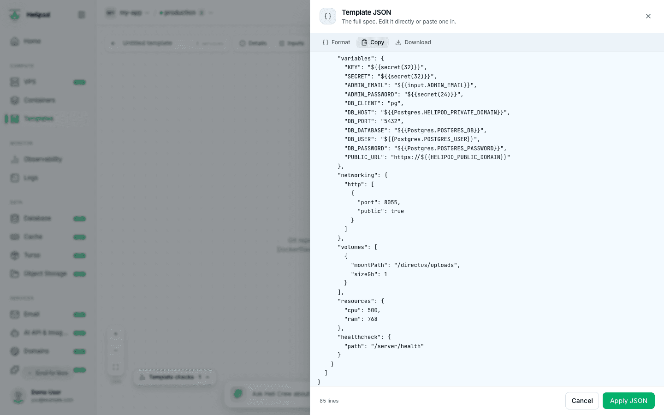Click the "ADMIN_EMAIL" input line
The image size is (664, 415).
[410, 85]
